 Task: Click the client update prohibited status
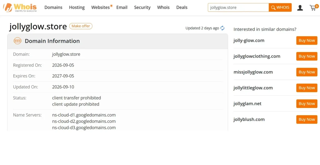coord(76,104)
